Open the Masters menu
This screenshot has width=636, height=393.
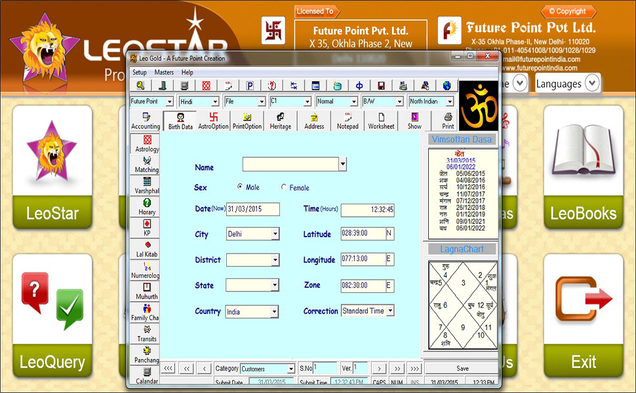pyautogui.click(x=164, y=72)
